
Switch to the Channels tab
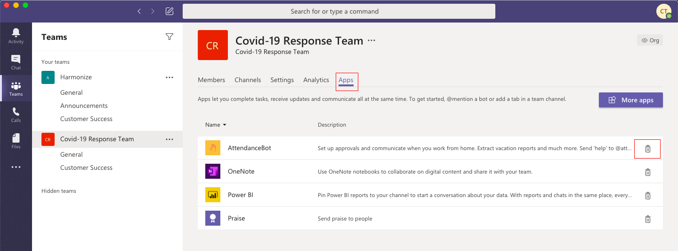pos(248,80)
